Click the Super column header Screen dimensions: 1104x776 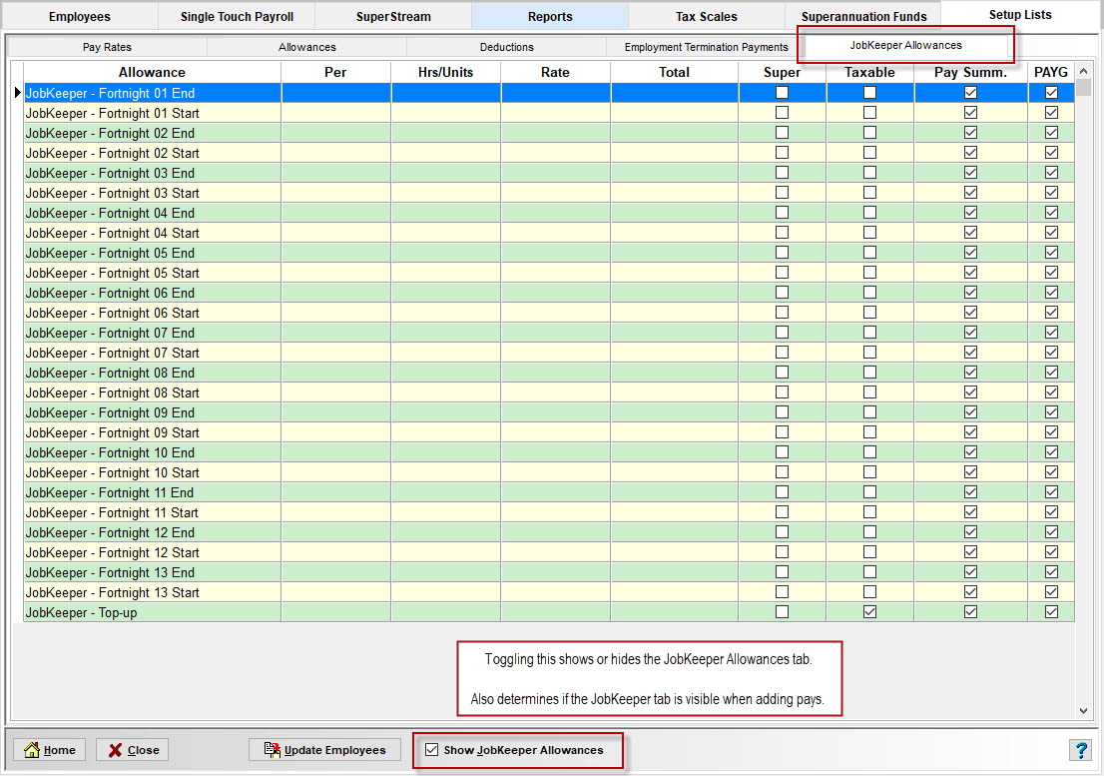coord(783,73)
